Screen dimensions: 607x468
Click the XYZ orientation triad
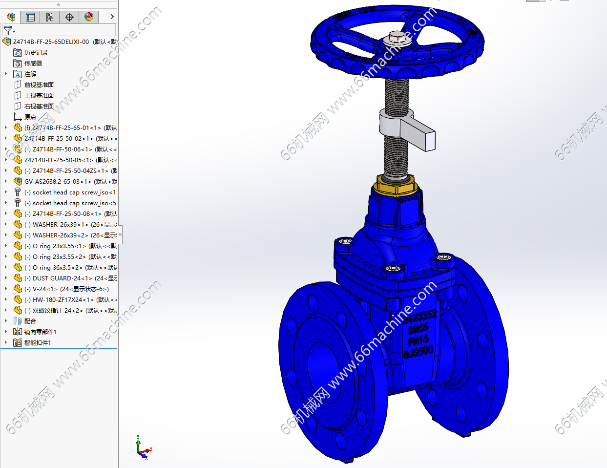pos(144,448)
